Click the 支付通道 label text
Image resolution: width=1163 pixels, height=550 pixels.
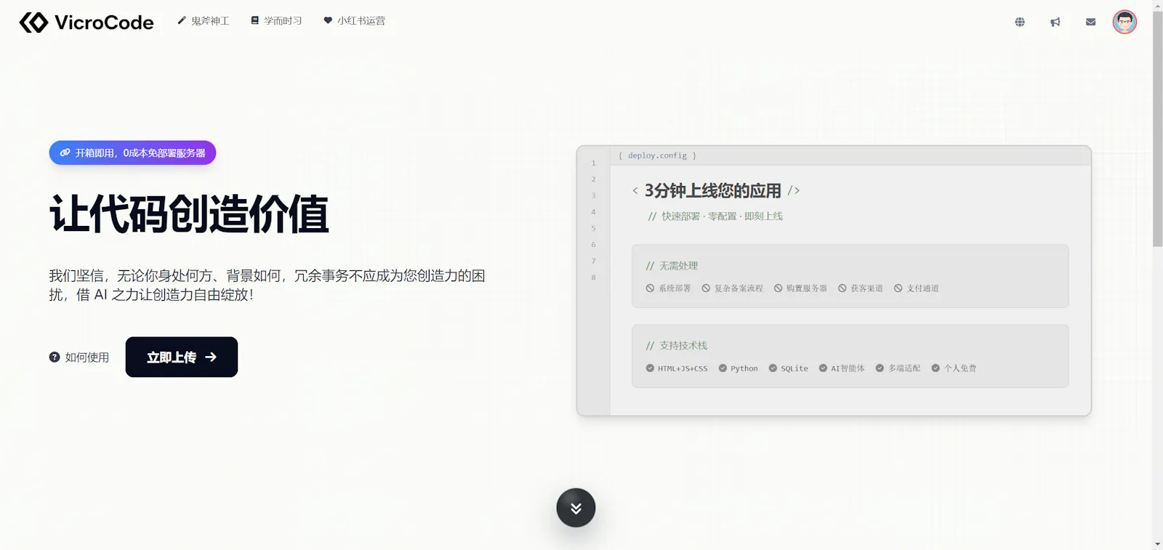922,288
